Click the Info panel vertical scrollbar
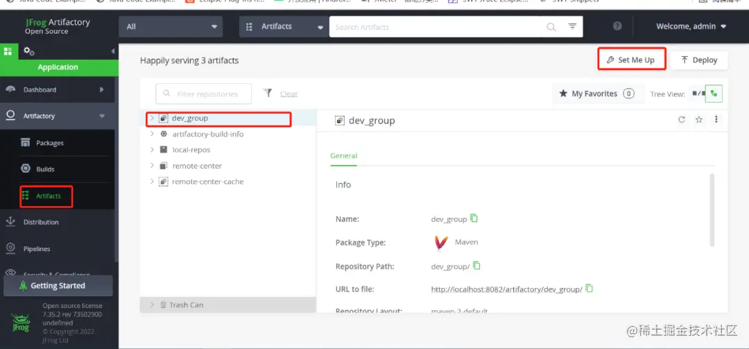 (x=712, y=210)
